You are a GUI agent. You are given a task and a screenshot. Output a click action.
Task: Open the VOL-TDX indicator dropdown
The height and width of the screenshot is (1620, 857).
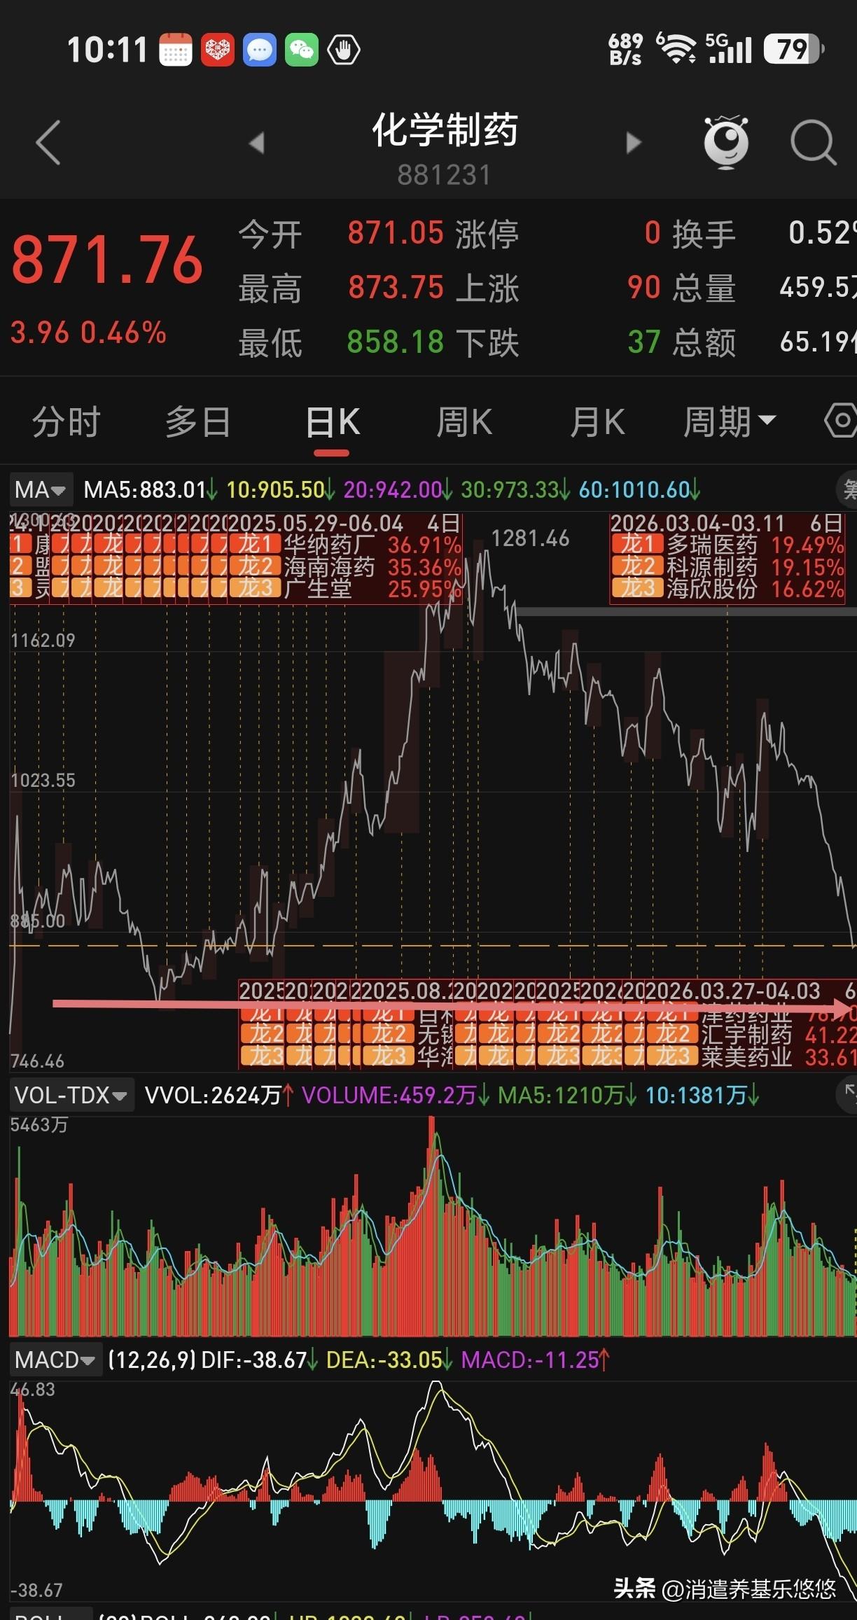(x=71, y=1095)
